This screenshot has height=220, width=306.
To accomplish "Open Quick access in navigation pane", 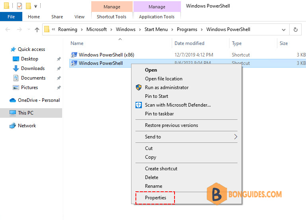I will 31,49.
